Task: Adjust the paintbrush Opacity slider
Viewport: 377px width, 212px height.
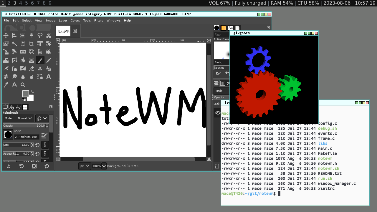Action: tap(26, 125)
